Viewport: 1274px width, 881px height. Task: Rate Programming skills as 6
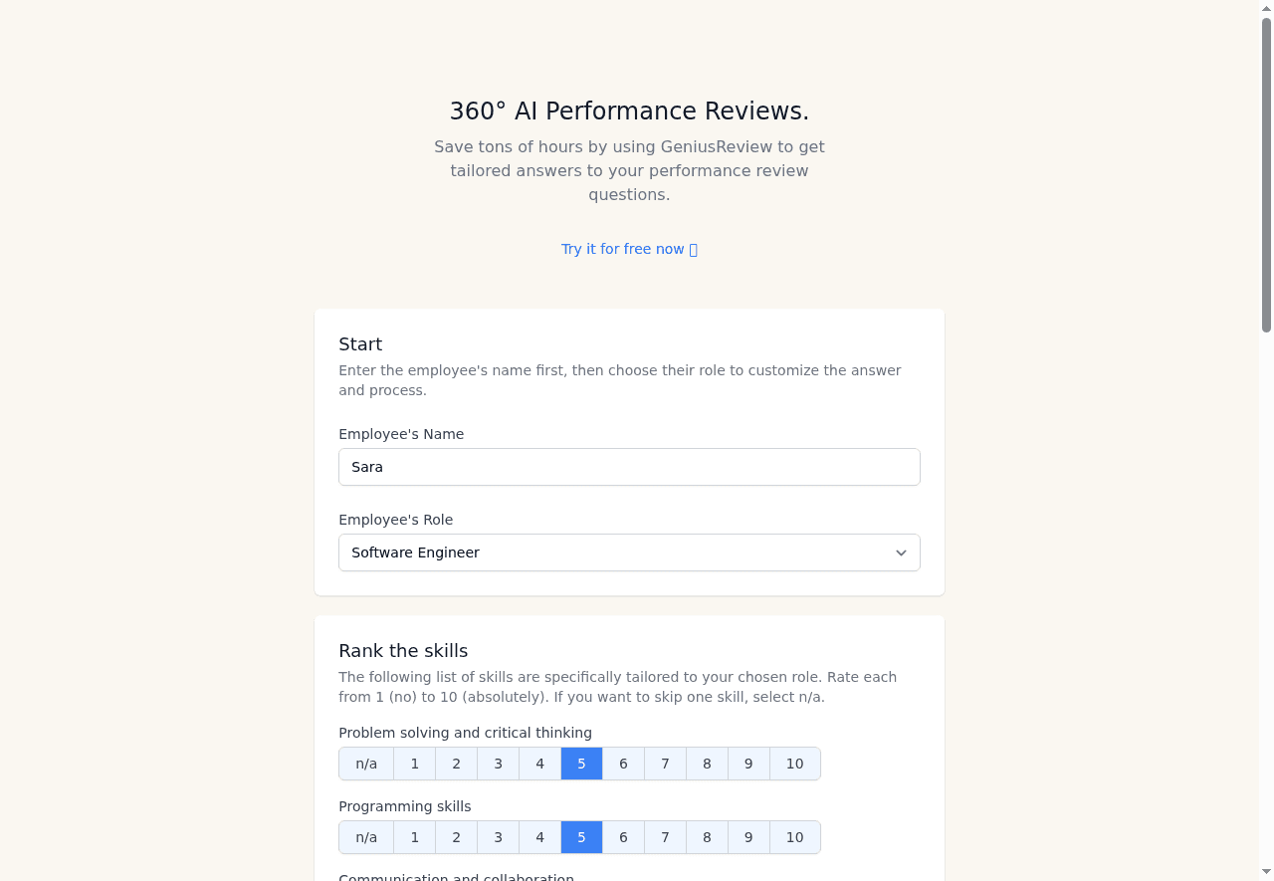tap(623, 837)
